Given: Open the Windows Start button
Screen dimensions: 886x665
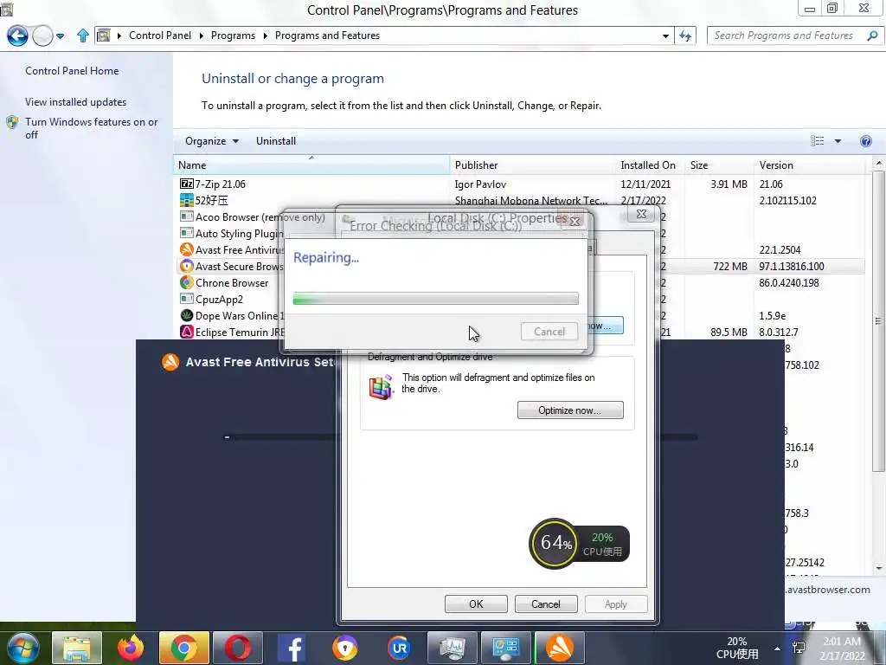Looking at the screenshot, I should pyautogui.click(x=23, y=648).
